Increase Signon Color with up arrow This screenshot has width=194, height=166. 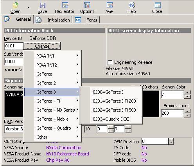[x=187, y=92]
